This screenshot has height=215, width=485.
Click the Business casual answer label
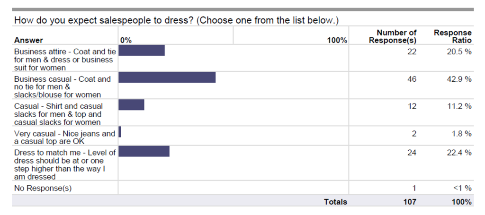[62, 86]
